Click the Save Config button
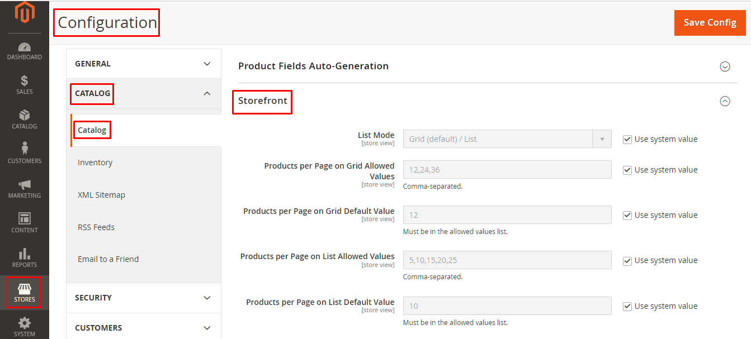 click(x=710, y=22)
